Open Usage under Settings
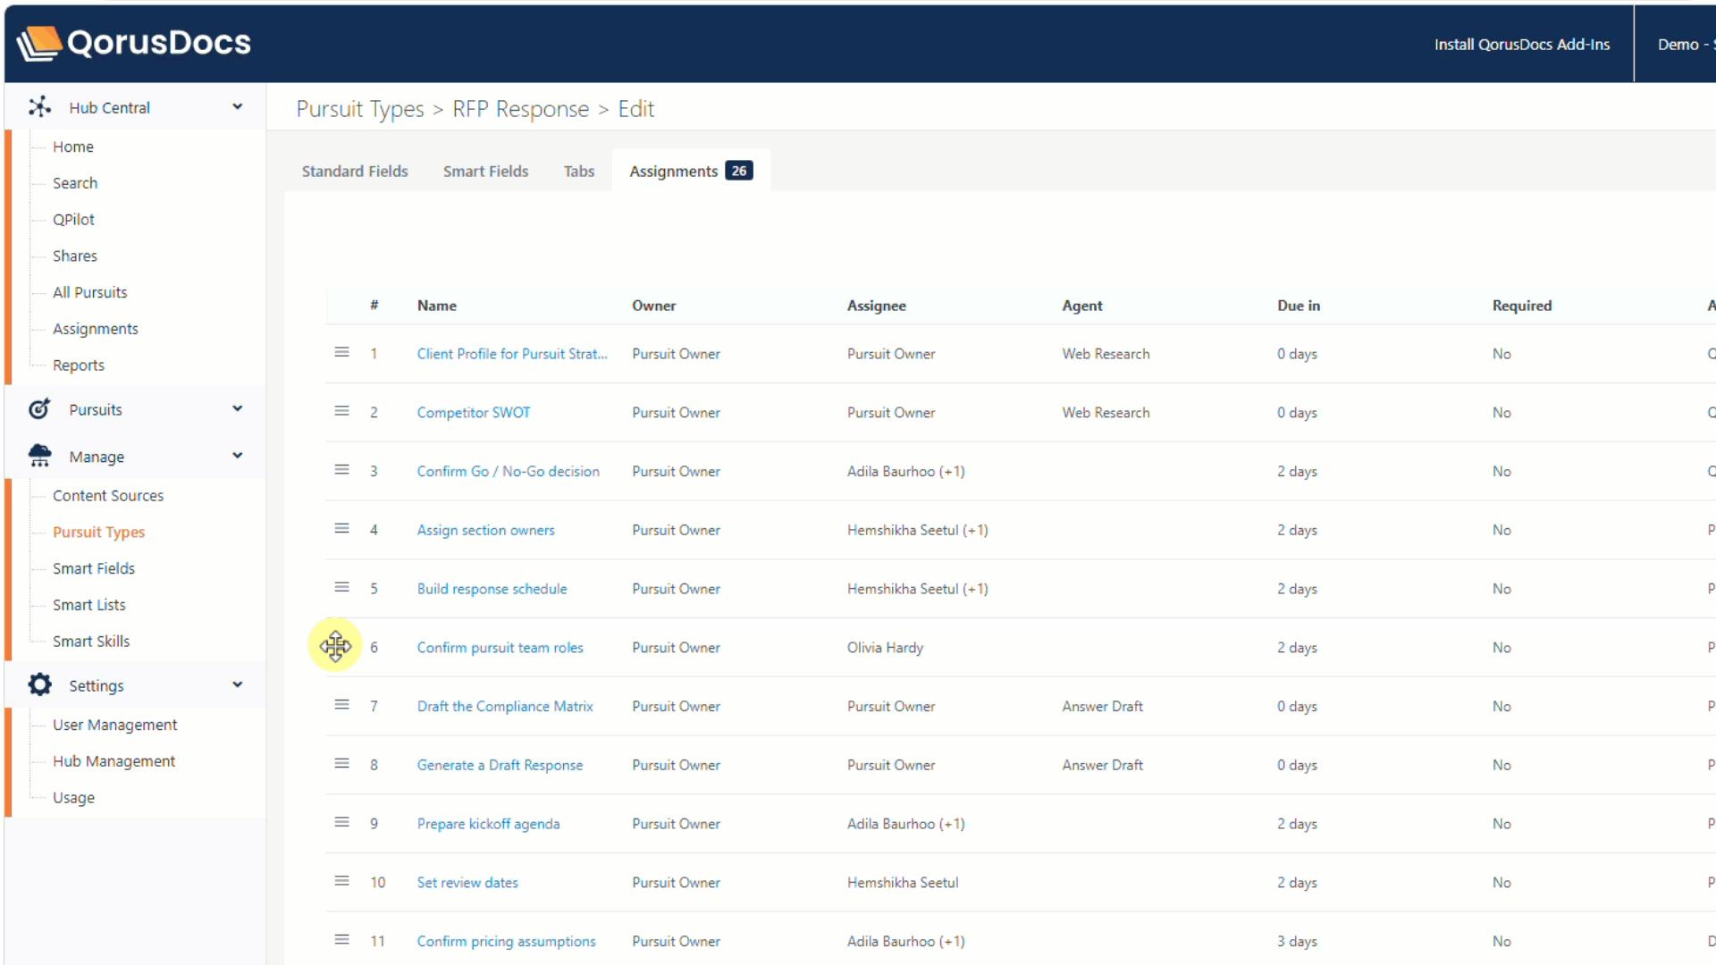This screenshot has height=965, width=1716. [73, 798]
